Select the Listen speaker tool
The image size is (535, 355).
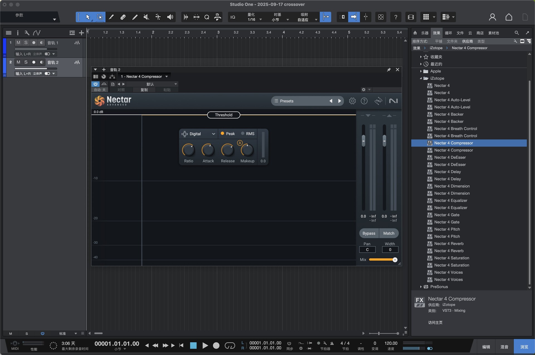[170, 17]
